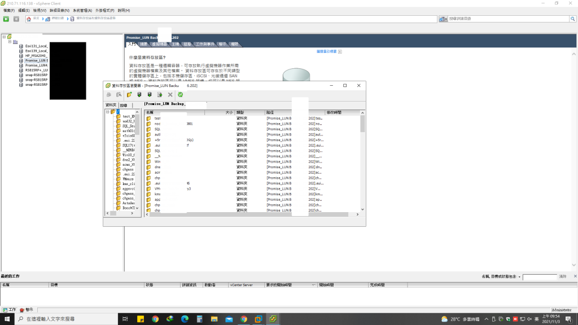Open the 編輯(E) menu
The height and width of the screenshot is (325, 578).
point(24,11)
